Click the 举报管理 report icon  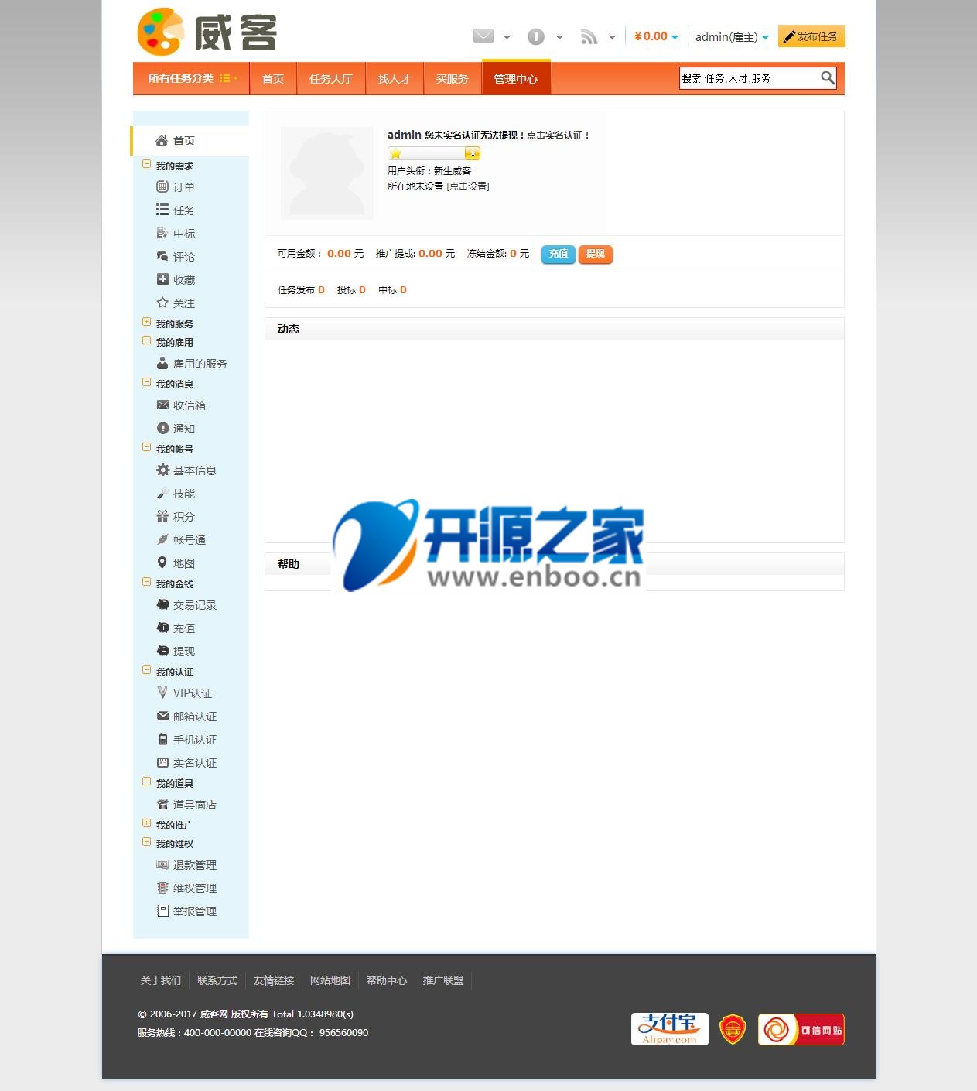coord(162,911)
